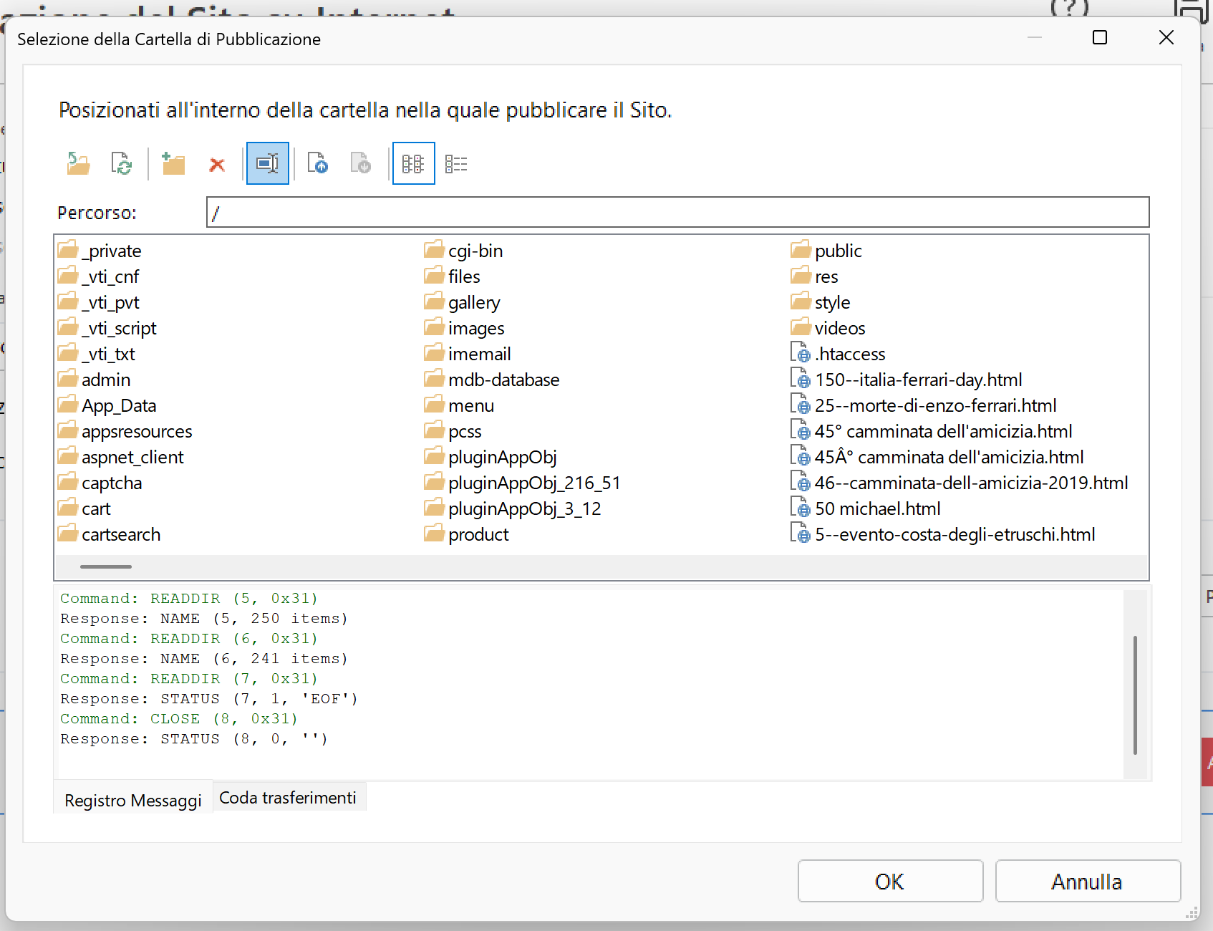This screenshot has width=1213, height=931.
Task: Select the imemail folder
Action: [x=467, y=354]
